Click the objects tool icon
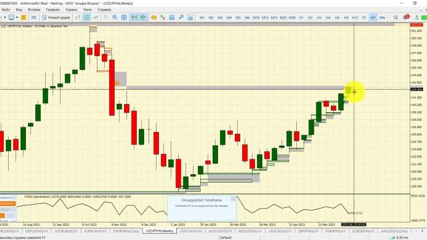The width and height of the screenshot is (427, 240). pos(181,17)
